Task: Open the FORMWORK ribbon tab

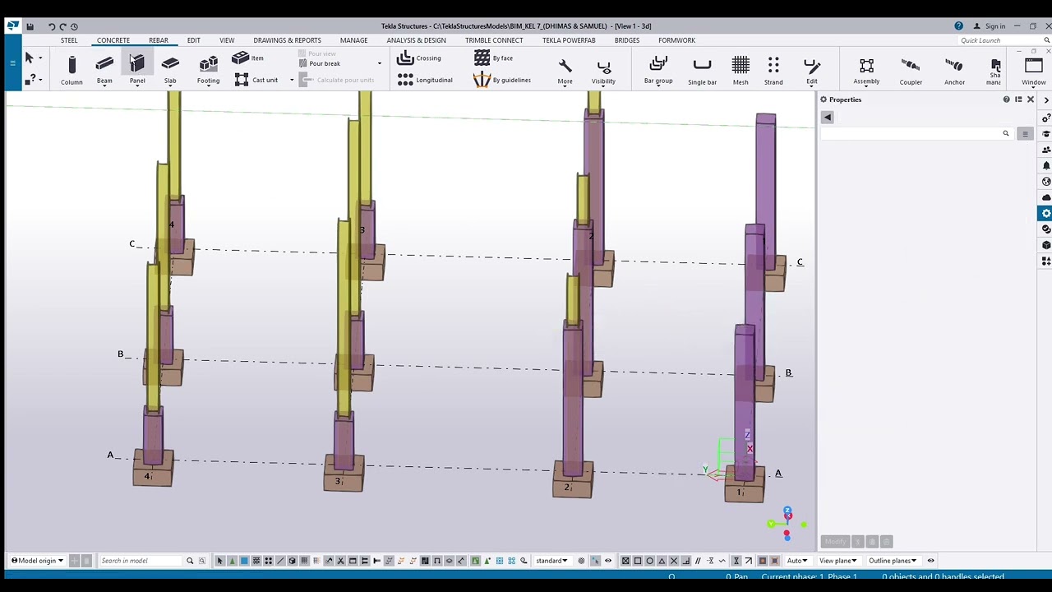Action: [676, 40]
